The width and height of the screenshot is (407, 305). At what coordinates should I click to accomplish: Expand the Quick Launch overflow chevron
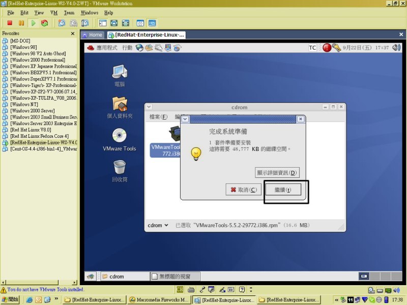point(56,299)
